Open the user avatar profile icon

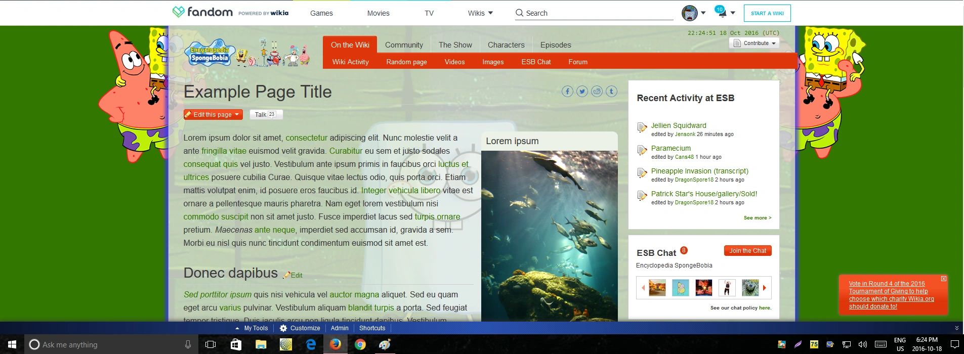pos(689,13)
